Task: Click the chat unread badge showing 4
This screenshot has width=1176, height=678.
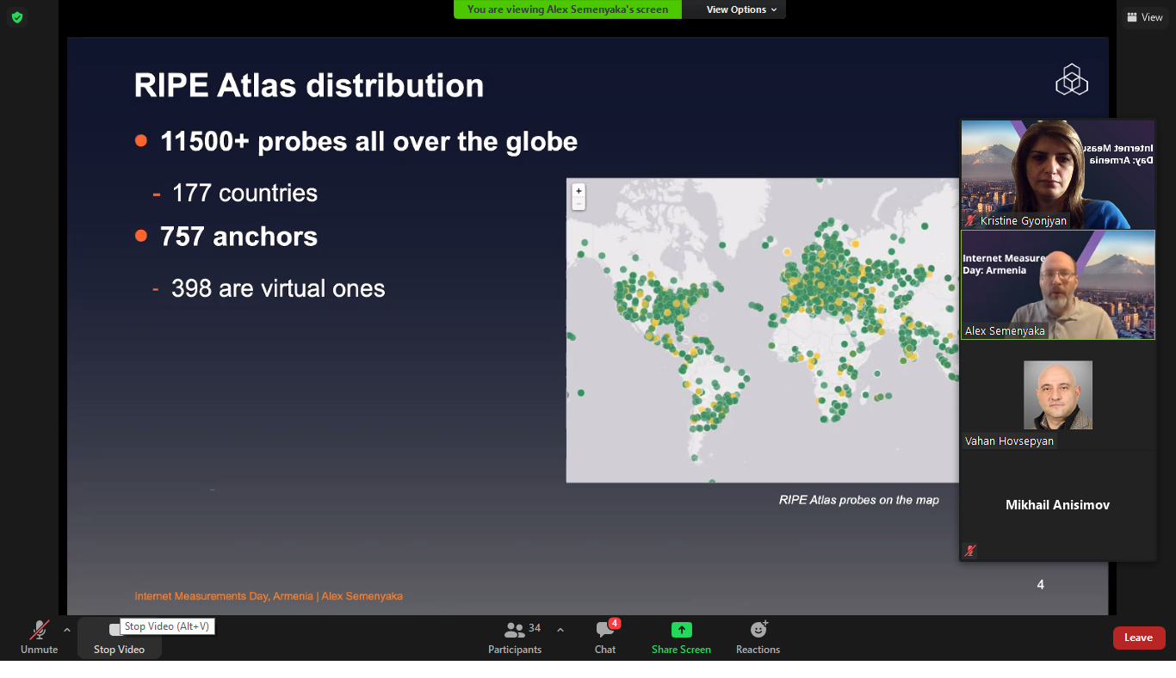Action: point(615,624)
